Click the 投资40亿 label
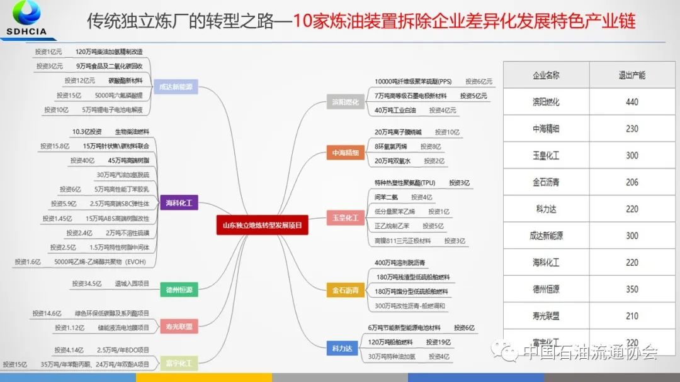 point(82,160)
